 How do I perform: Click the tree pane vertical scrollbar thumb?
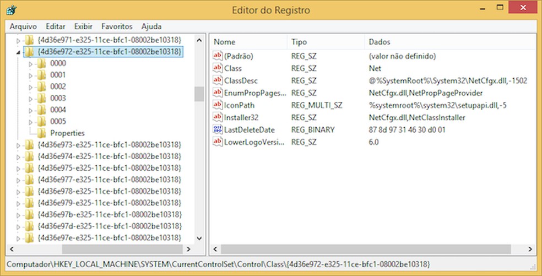(199, 94)
